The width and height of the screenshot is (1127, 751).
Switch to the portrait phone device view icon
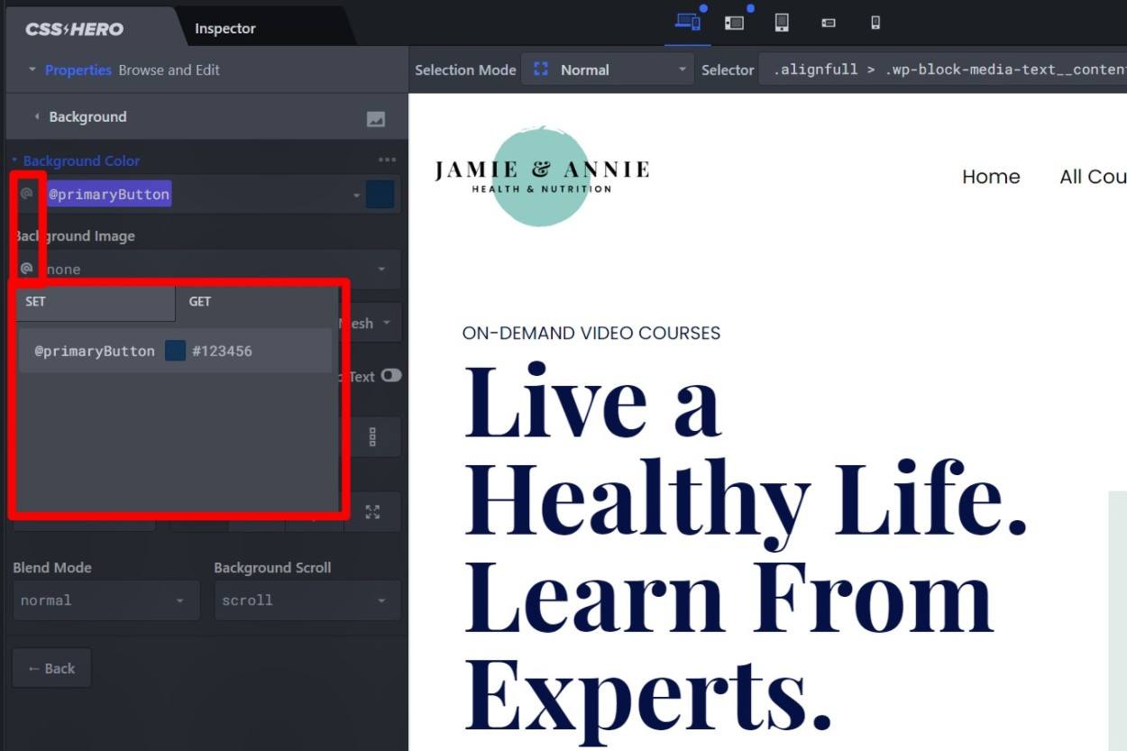pyautogui.click(x=875, y=23)
